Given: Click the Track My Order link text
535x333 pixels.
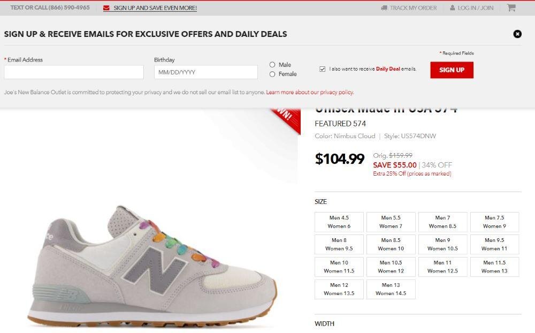Looking at the screenshot, I should 413,8.
